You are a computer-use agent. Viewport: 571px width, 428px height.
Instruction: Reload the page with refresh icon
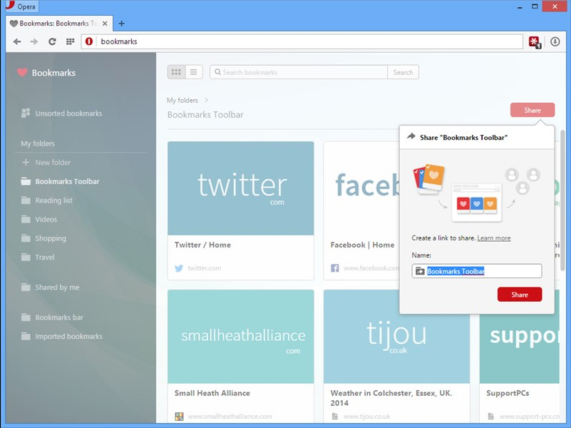(52, 41)
